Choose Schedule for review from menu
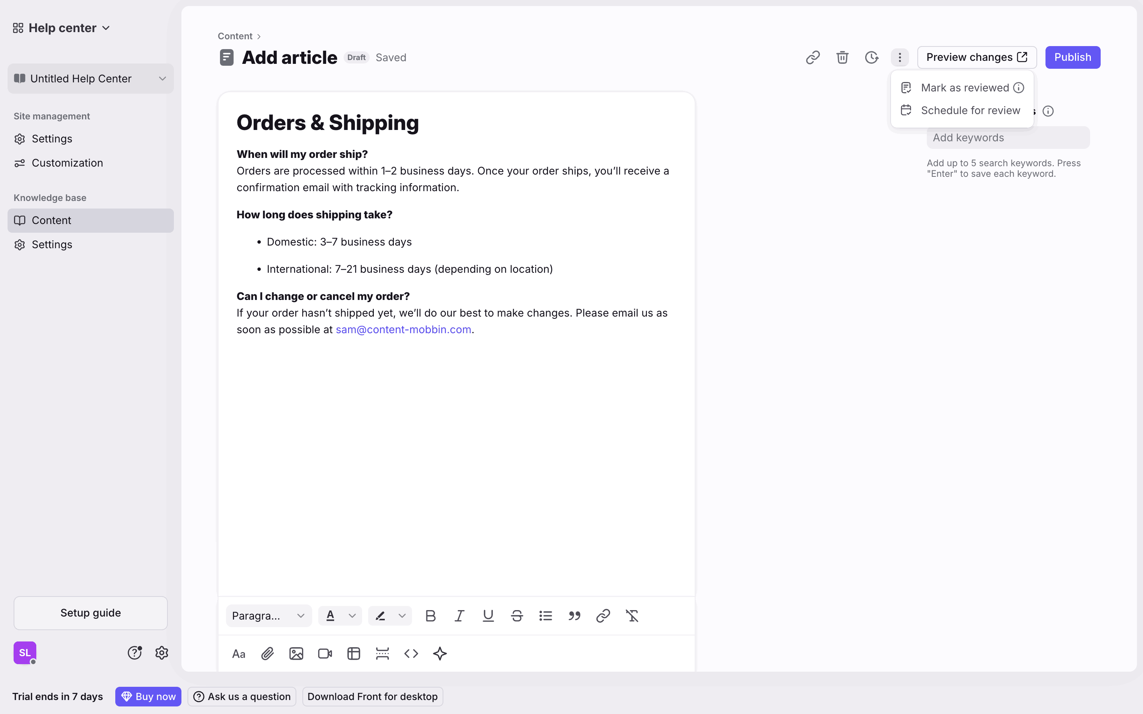Screen dimensions: 1143x714 pos(970,110)
